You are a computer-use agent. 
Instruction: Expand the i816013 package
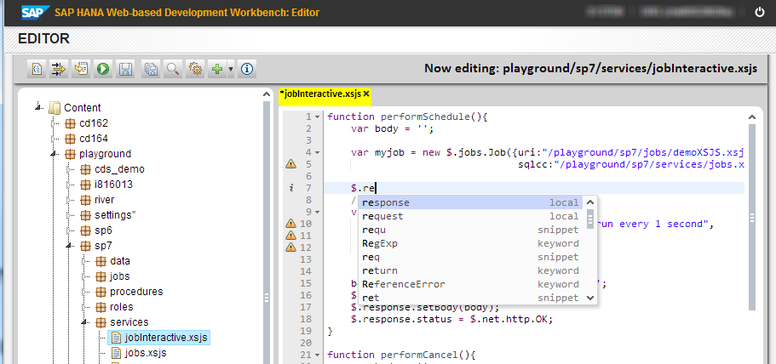[70, 185]
